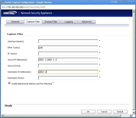The image size is (136, 118).
Task: Click the vertical scrollbar down arrow
Action: [134, 113]
